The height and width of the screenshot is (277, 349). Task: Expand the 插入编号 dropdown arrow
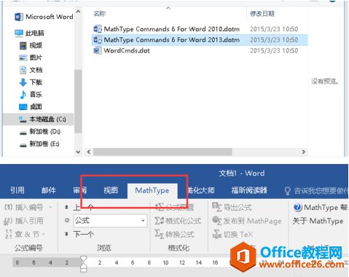50,207
